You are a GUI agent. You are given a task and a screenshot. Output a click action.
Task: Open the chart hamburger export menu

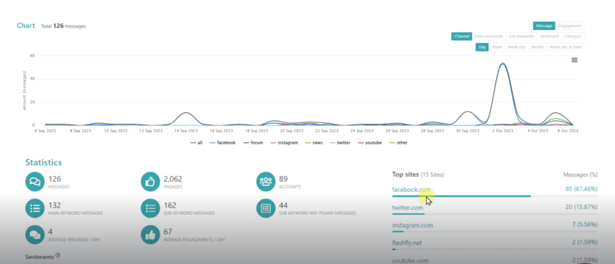pyautogui.click(x=575, y=60)
